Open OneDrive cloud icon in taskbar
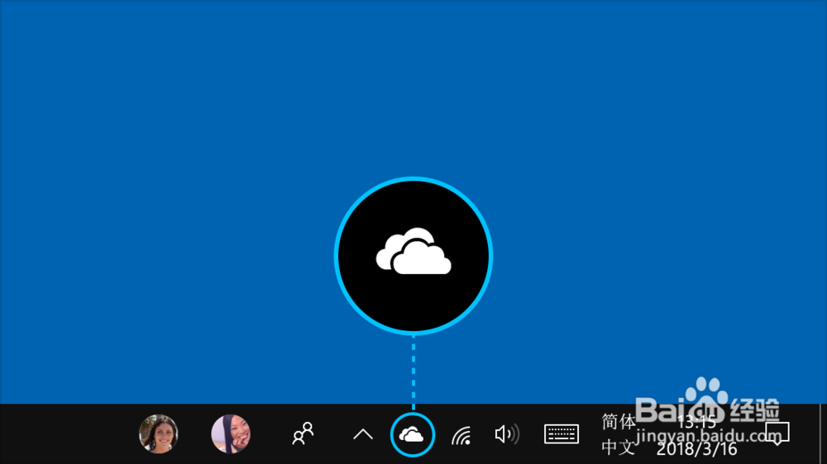The width and height of the screenshot is (827, 464). pyautogui.click(x=412, y=435)
